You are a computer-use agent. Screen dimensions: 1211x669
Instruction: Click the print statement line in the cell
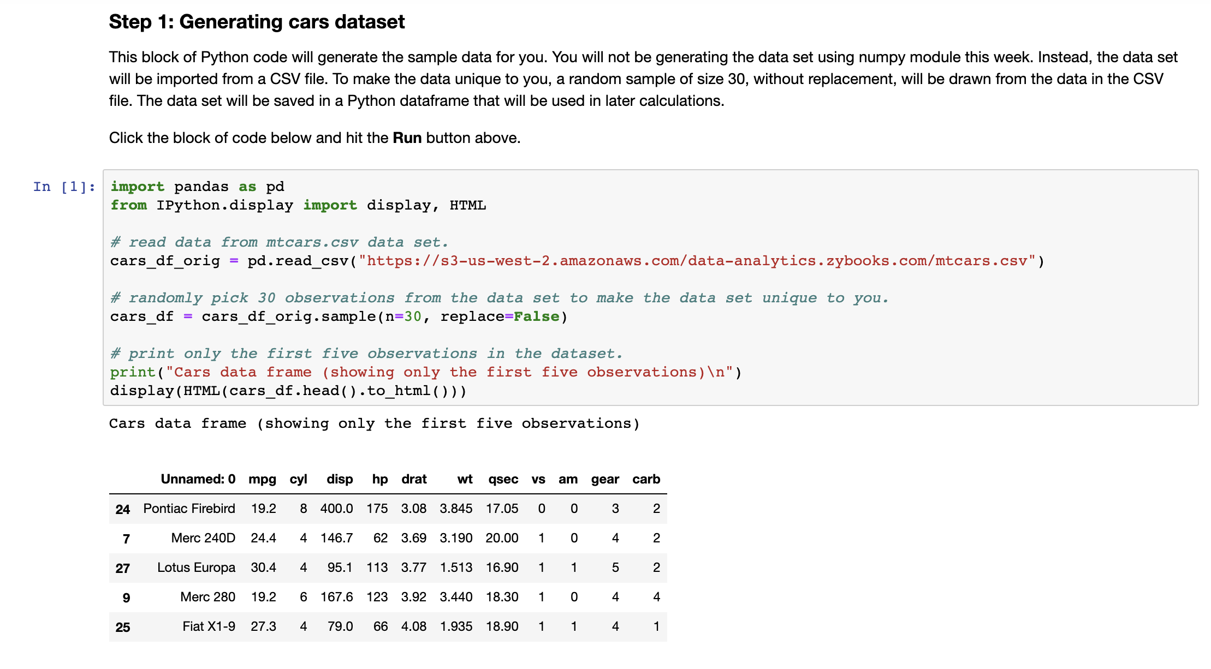(x=426, y=372)
